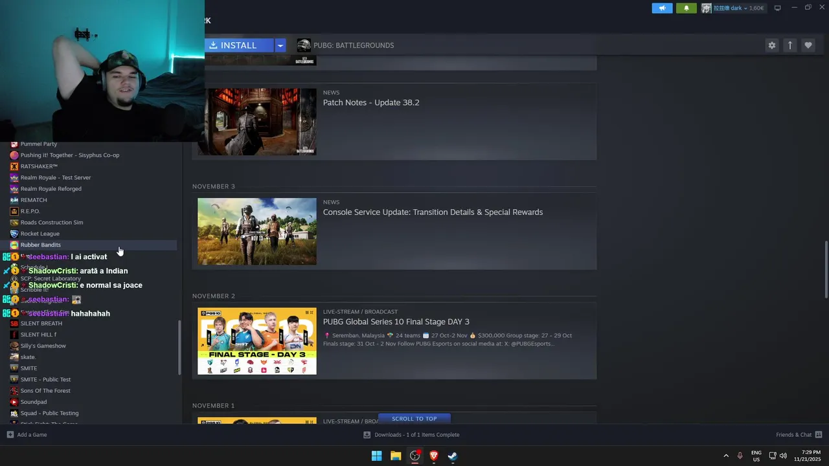Show hidden system tray icons chevron
The width and height of the screenshot is (829, 466).
click(x=726, y=456)
